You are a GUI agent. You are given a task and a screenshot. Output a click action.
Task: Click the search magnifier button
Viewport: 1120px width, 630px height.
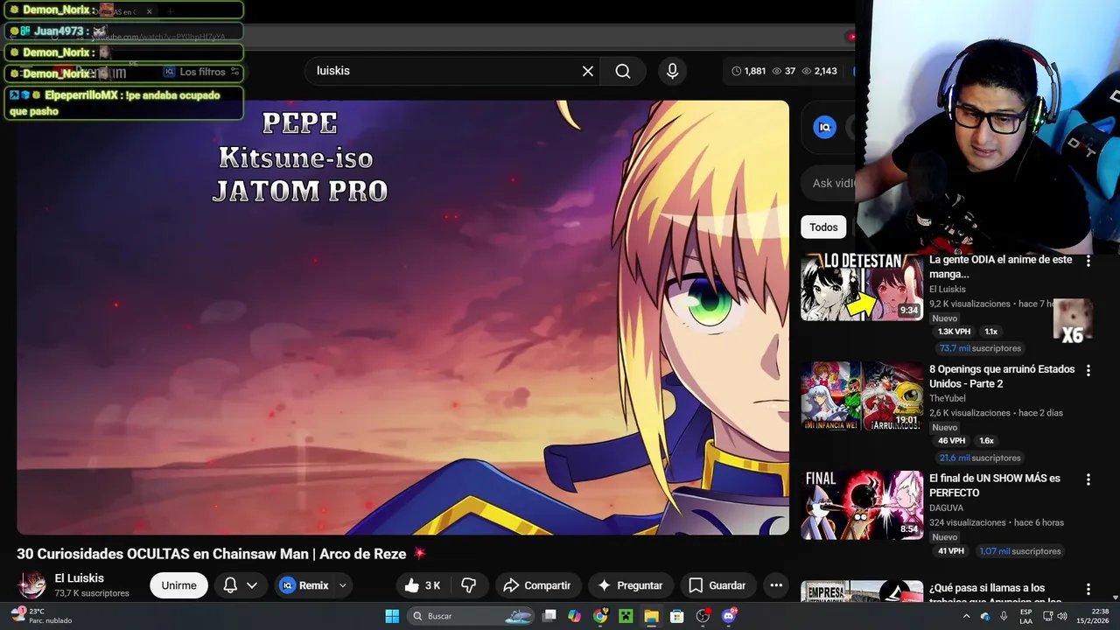point(623,71)
